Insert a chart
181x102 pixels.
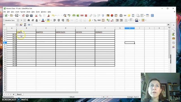coord(112,16)
